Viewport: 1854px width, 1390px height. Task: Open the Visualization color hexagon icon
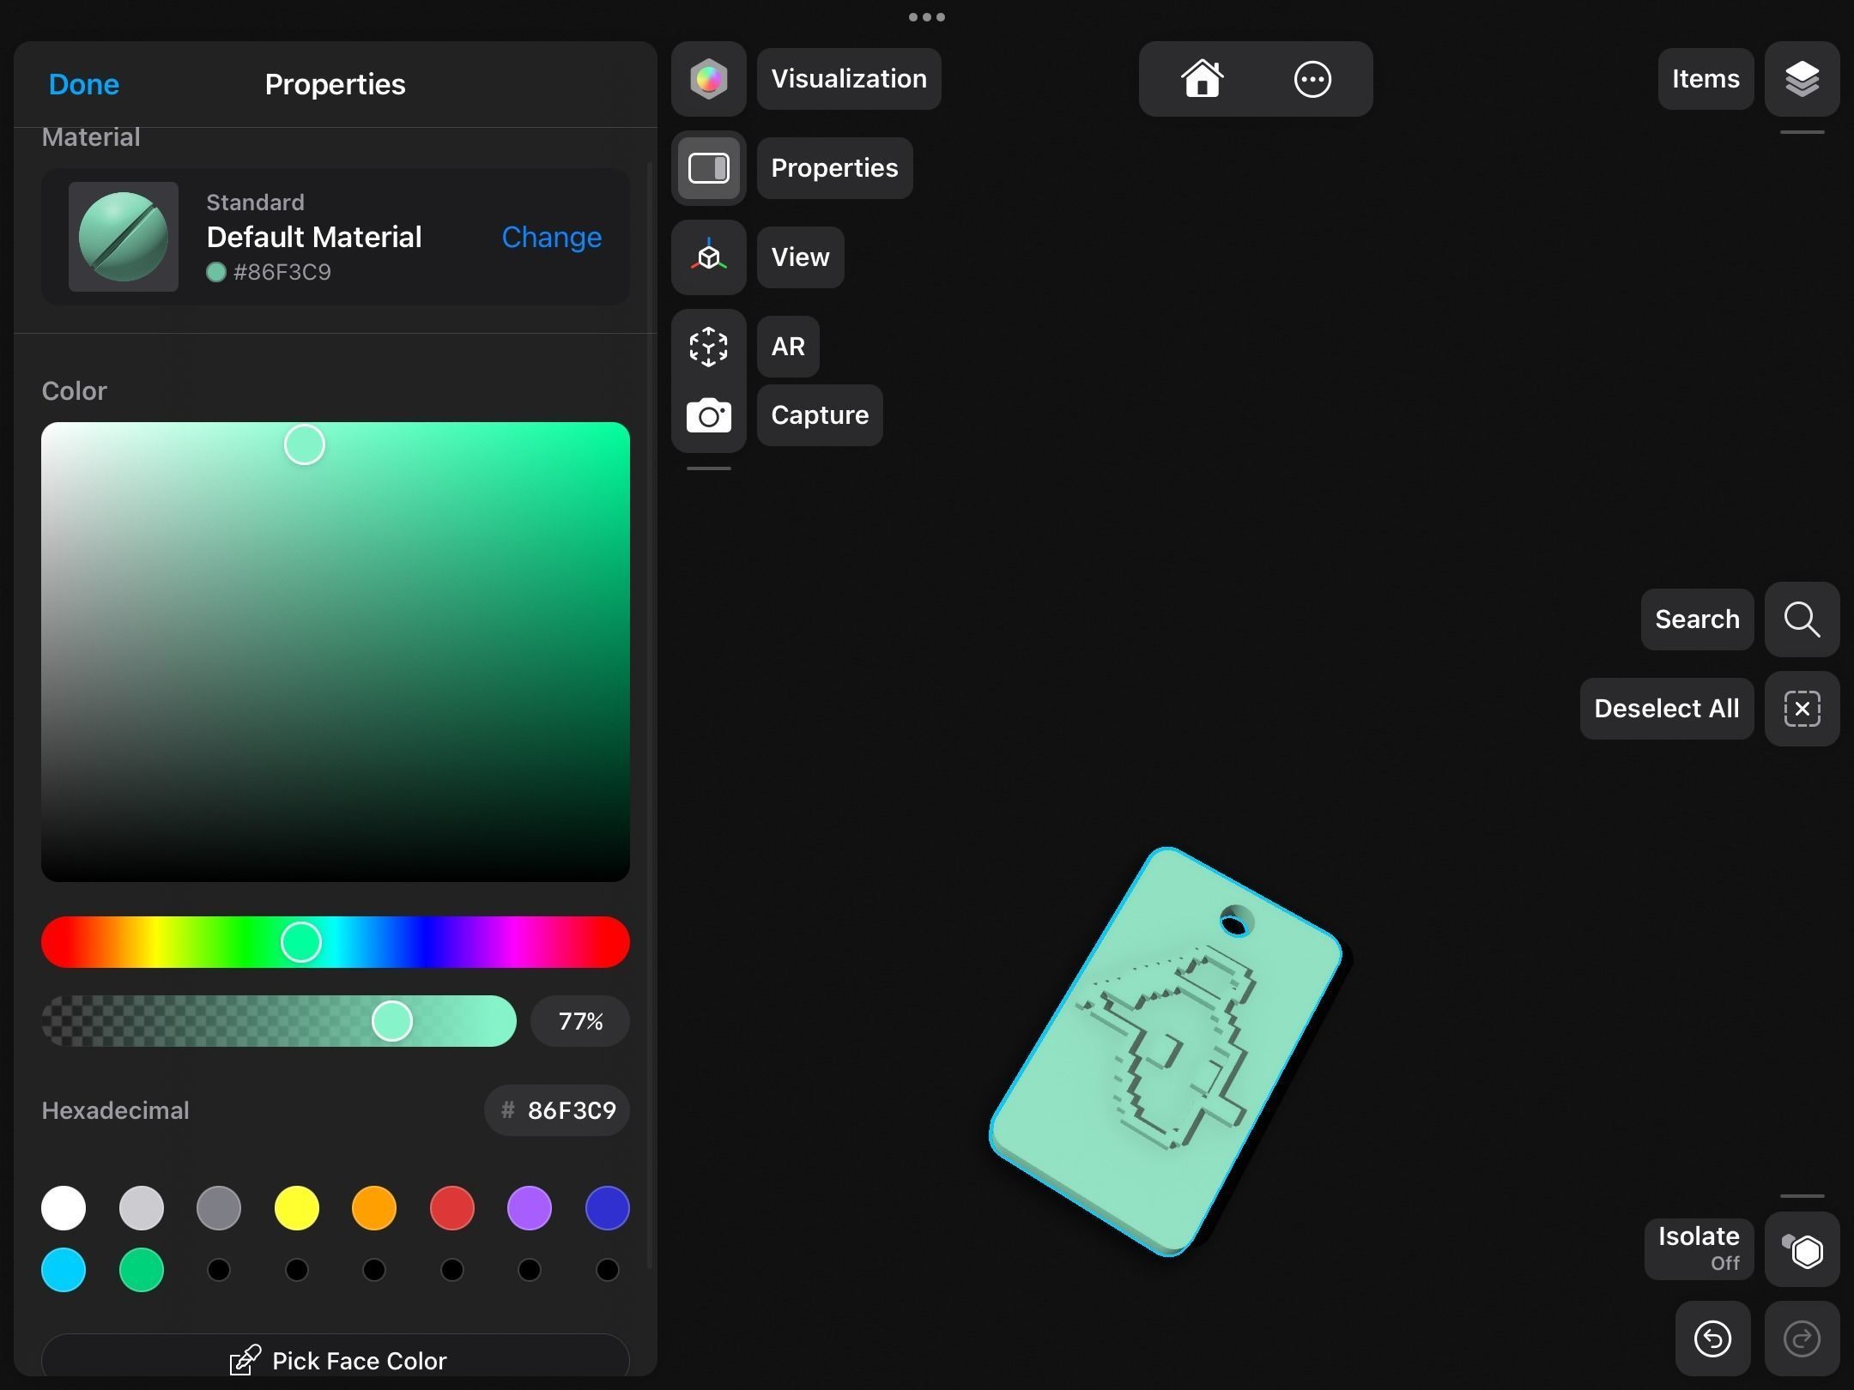pos(709,79)
